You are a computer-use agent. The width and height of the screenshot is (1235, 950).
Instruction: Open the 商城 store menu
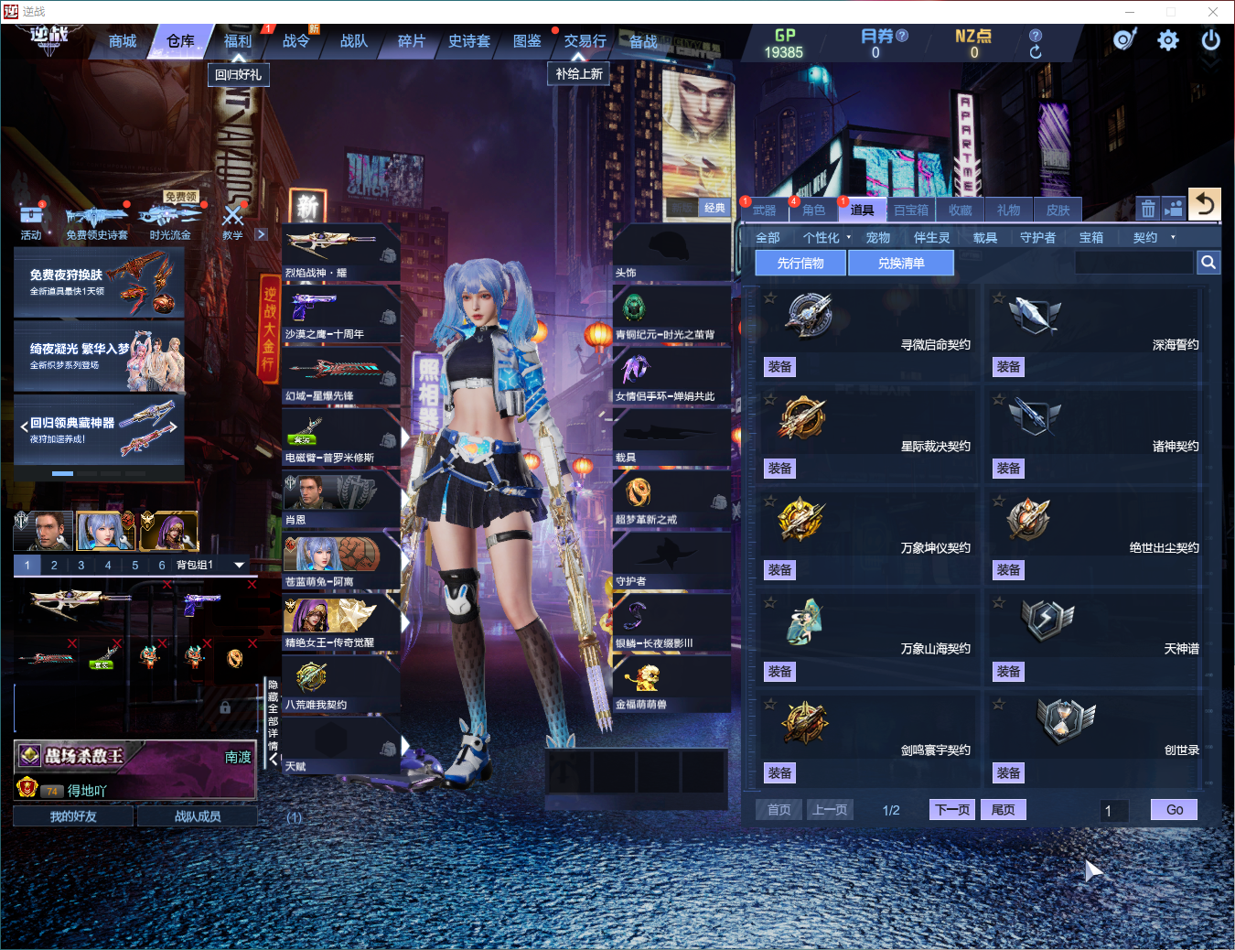pyautogui.click(x=122, y=41)
